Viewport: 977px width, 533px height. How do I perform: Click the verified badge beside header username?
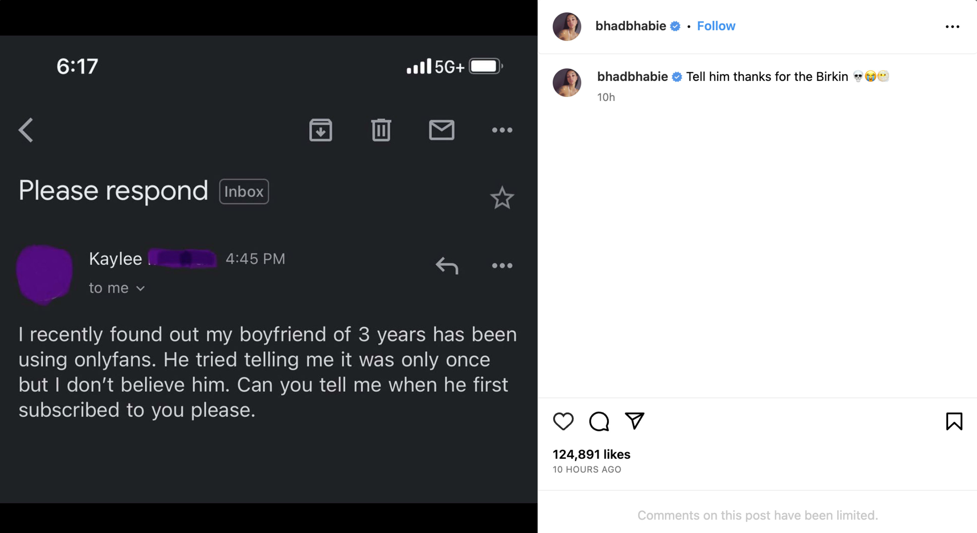[x=675, y=26]
